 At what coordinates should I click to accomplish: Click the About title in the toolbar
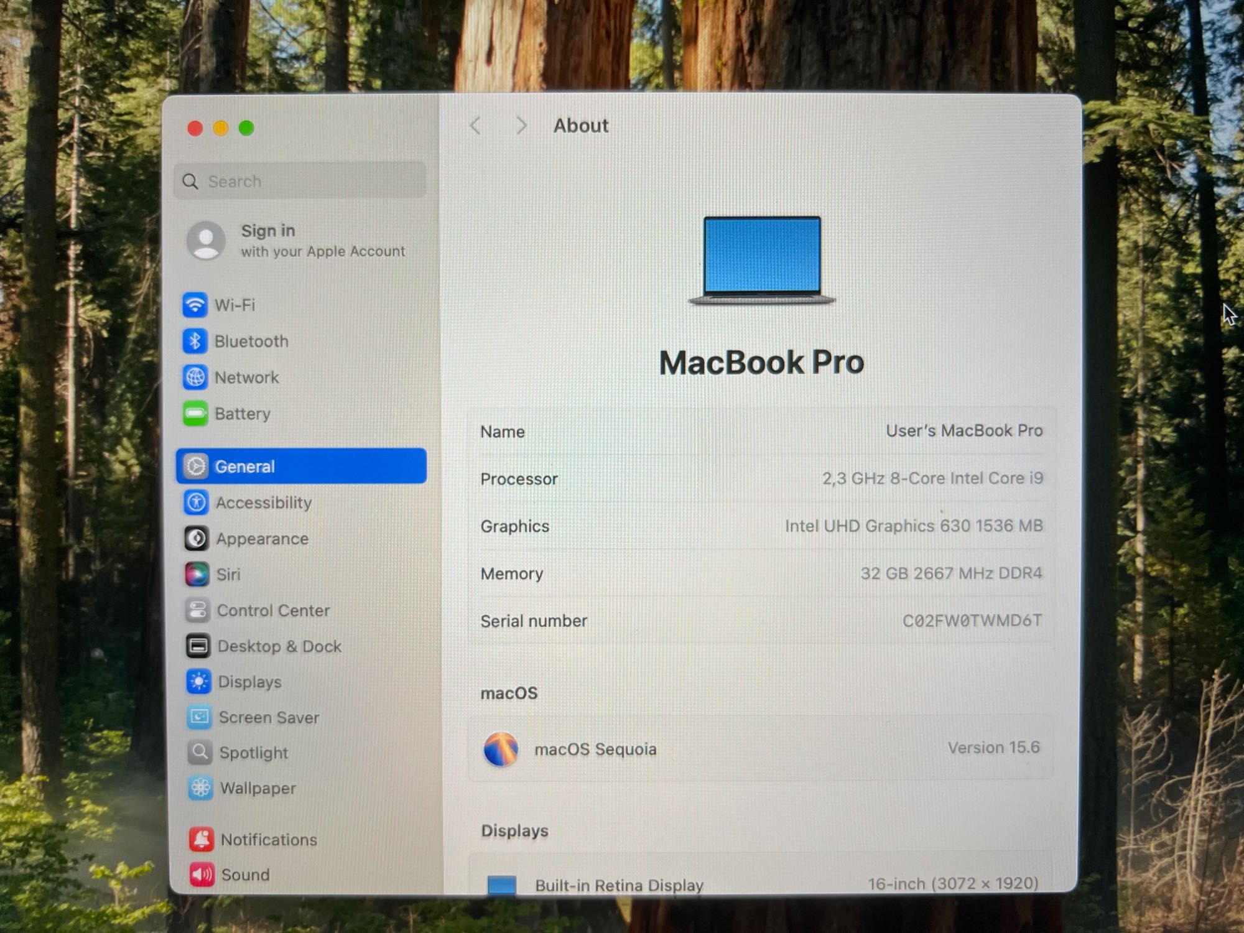click(581, 126)
